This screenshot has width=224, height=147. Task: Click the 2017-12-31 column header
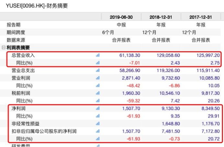click(x=200, y=17)
